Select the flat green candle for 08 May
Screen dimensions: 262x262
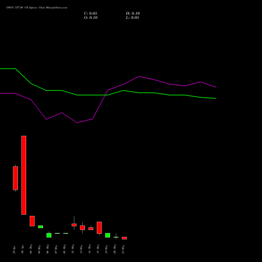click(x=65, y=233)
